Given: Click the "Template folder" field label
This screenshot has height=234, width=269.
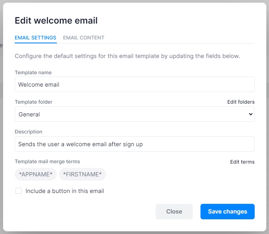Looking at the screenshot, I should point(33,102).
